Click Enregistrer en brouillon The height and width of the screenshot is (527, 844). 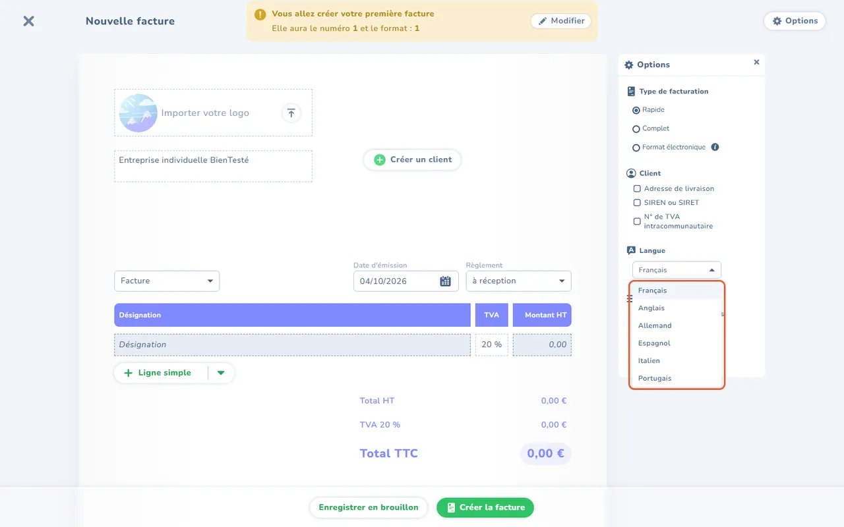coord(369,507)
